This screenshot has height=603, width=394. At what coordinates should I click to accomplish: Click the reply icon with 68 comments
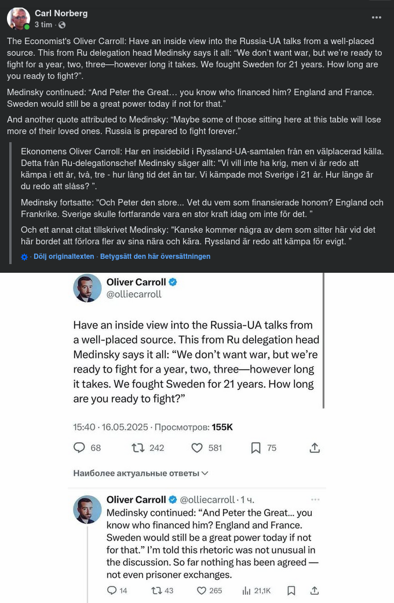pos(79,447)
